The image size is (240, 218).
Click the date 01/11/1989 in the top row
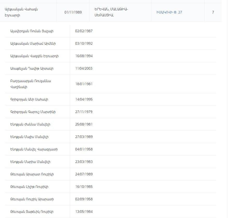click(73, 12)
